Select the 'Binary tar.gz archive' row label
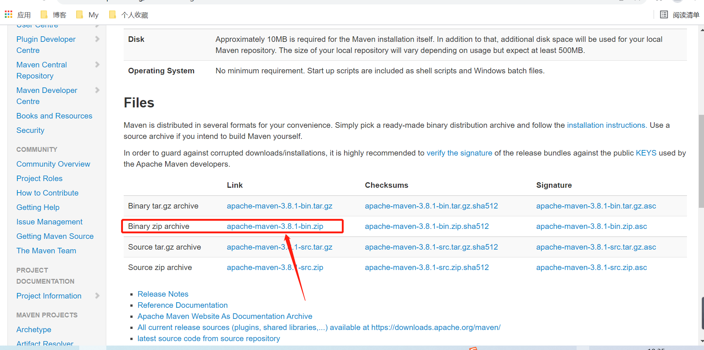Image resolution: width=704 pixels, height=350 pixels. [x=163, y=206]
